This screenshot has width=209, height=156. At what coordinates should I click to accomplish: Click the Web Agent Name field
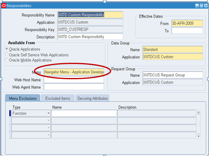click(x=74, y=87)
